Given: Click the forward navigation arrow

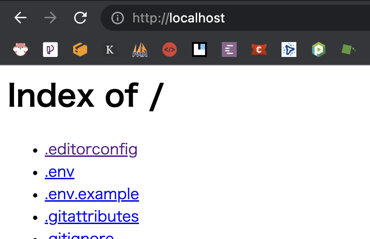Looking at the screenshot, I should click(50, 18).
